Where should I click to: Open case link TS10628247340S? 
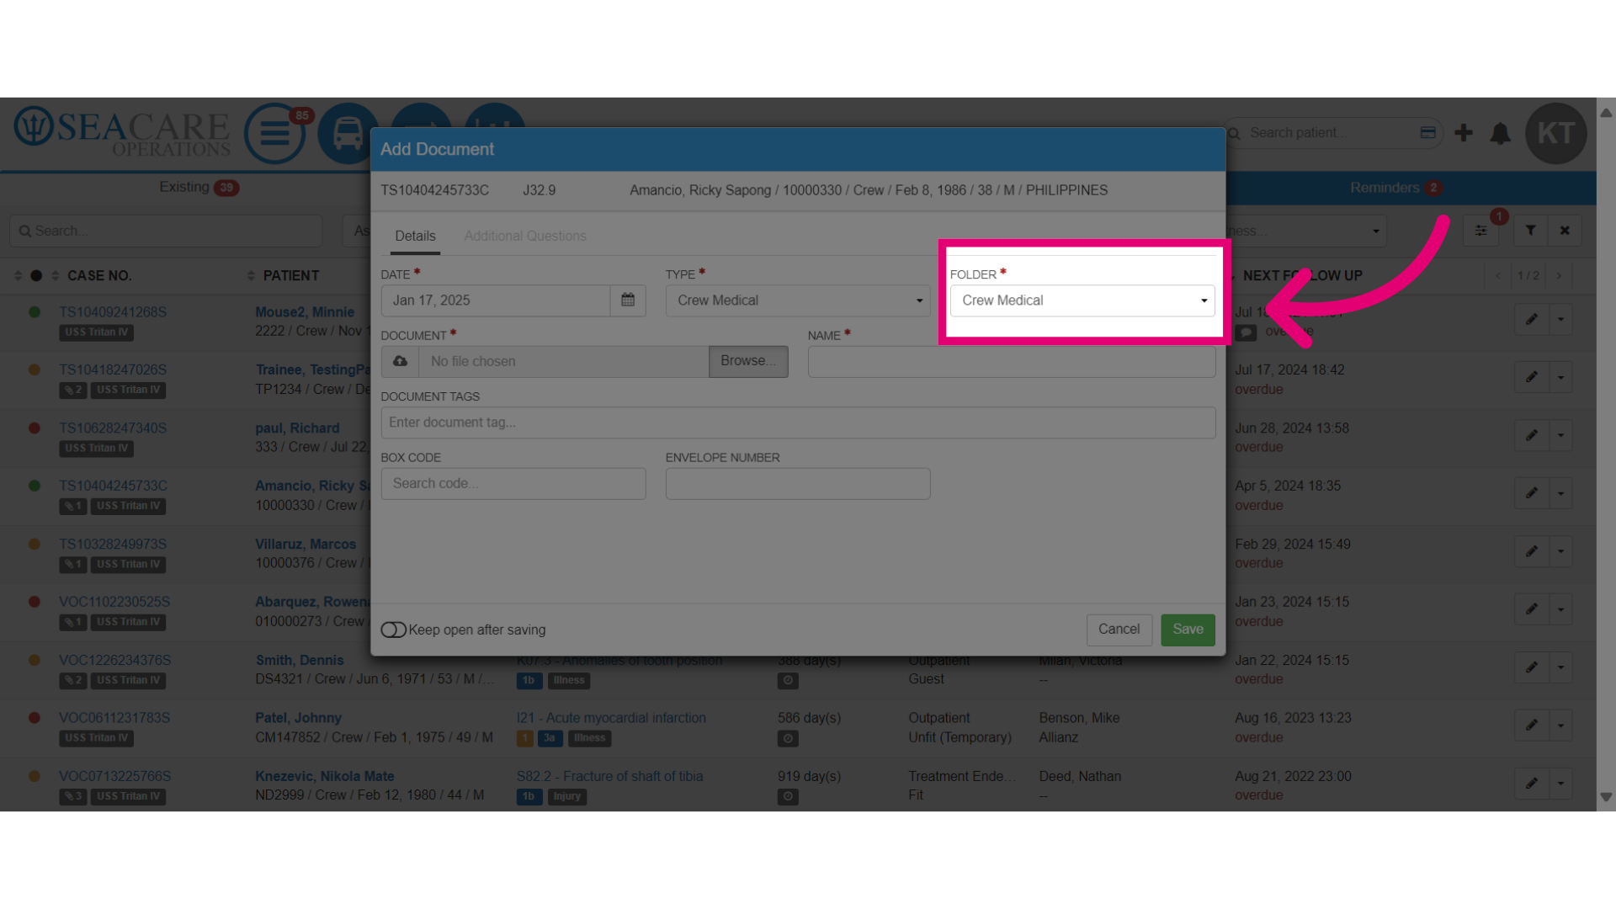coord(113,428)
